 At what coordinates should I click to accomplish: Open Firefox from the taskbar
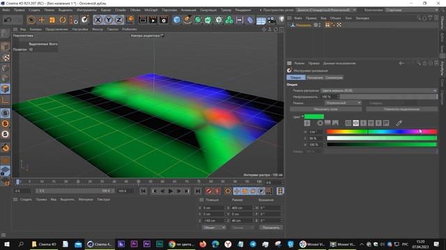tap(203, 244)
